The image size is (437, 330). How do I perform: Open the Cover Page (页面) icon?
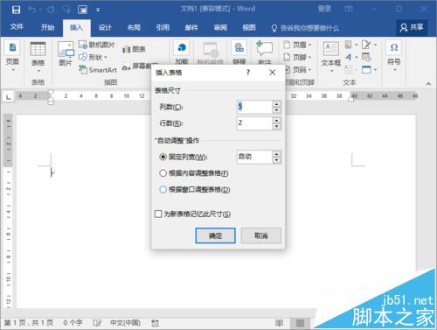[12, 47]
